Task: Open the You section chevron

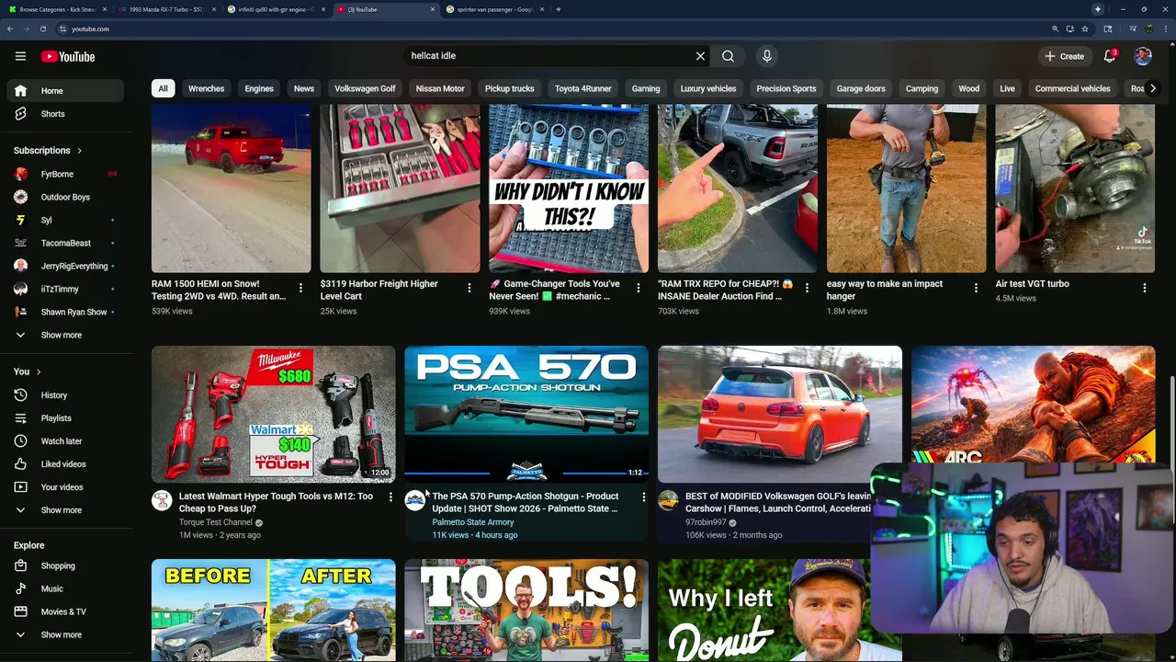Action: click(39, 371)
